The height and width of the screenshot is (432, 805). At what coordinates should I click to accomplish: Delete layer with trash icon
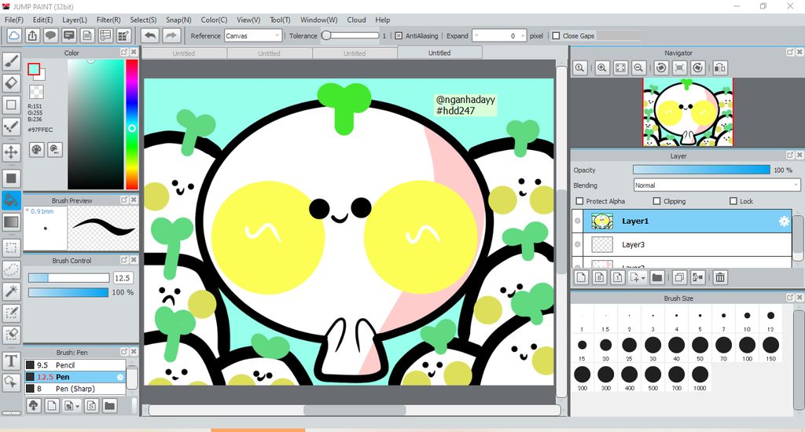tap(720, 277)
